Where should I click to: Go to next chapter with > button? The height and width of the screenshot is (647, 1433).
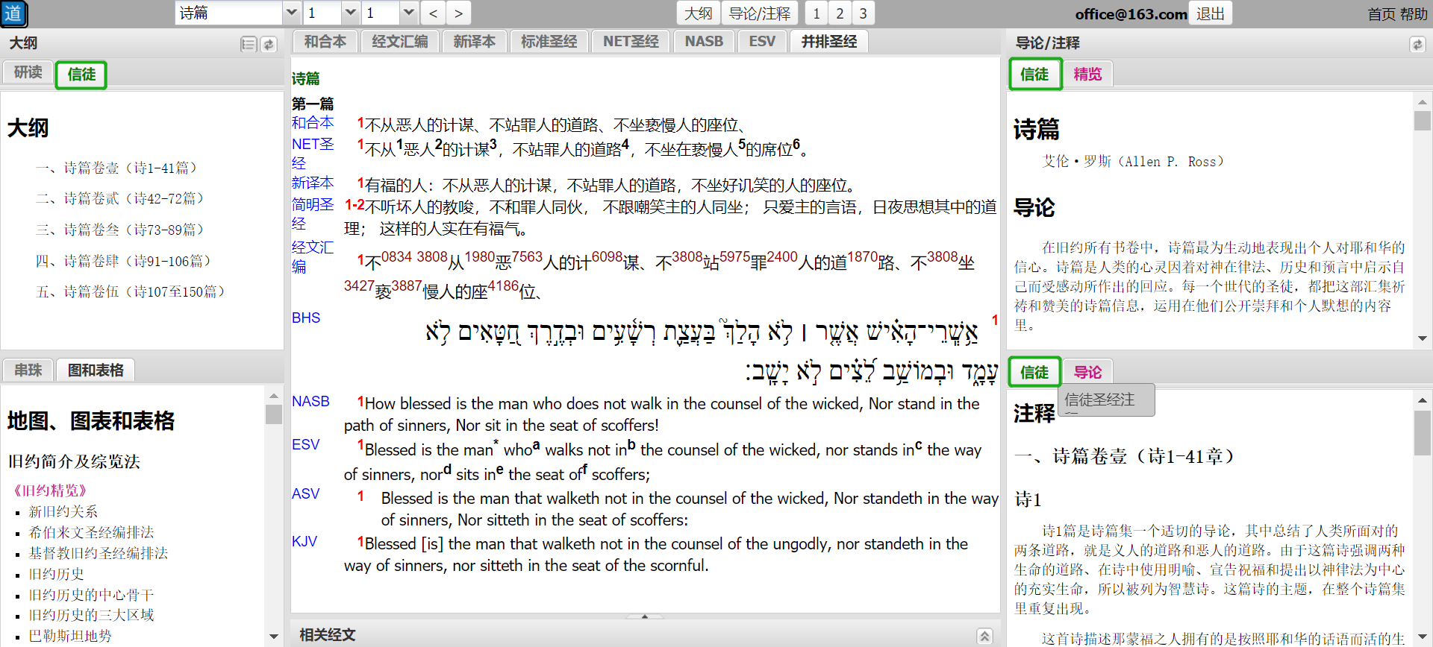[458, 13]
